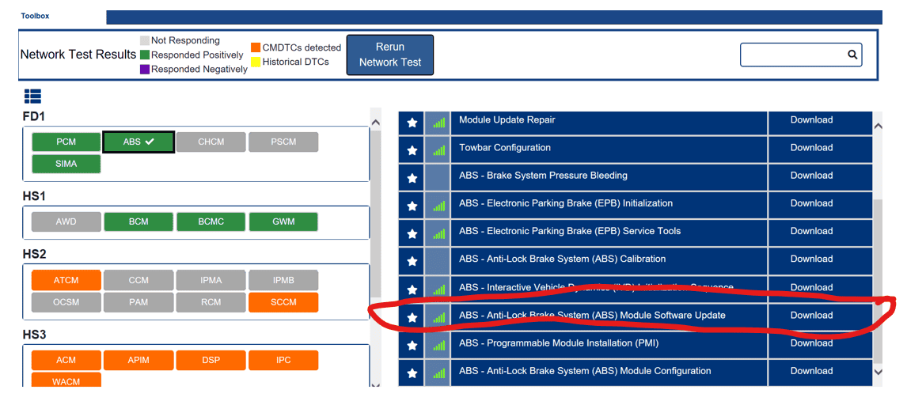Application list scrollbar up arrow

pos(878,125)
